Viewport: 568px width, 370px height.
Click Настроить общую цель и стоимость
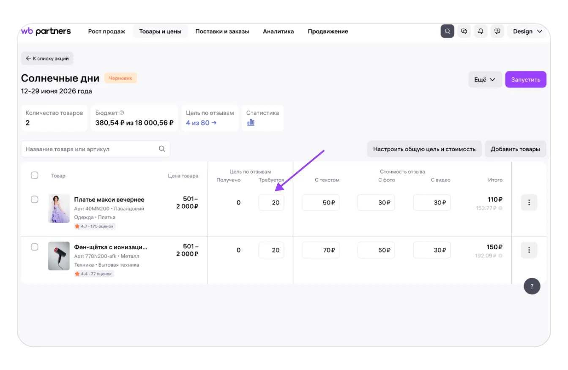[424, 149]
